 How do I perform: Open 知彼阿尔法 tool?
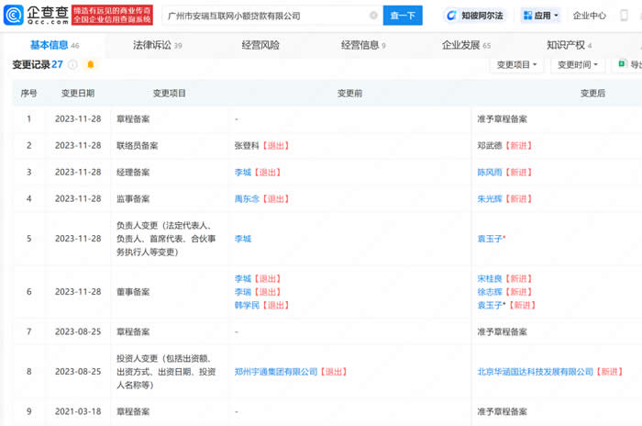click(x=475, y=16)
